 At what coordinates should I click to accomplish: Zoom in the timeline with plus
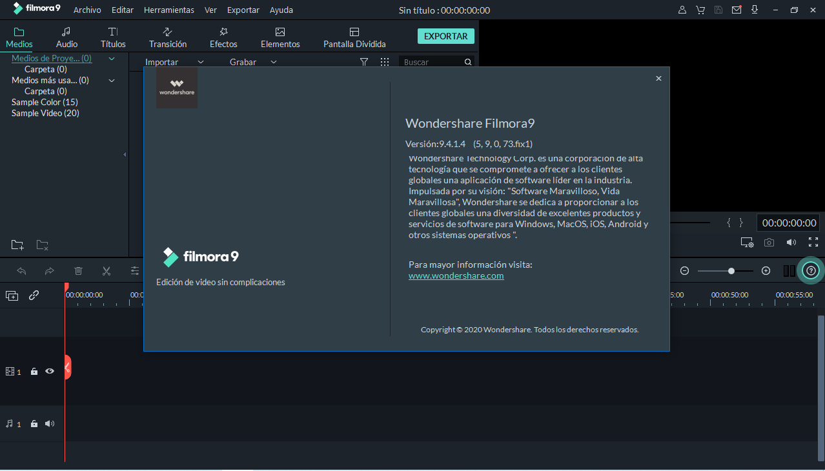766,271
